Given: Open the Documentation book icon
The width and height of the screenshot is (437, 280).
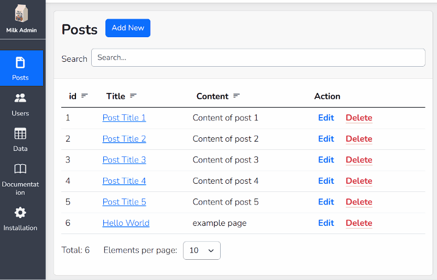Looking at the screenshot, I should pos(20,169).
